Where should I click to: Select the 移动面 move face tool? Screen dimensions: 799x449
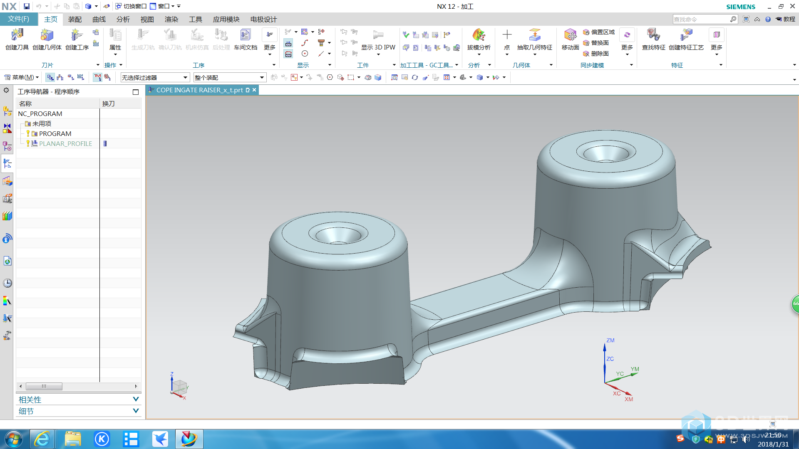[570, 39]
